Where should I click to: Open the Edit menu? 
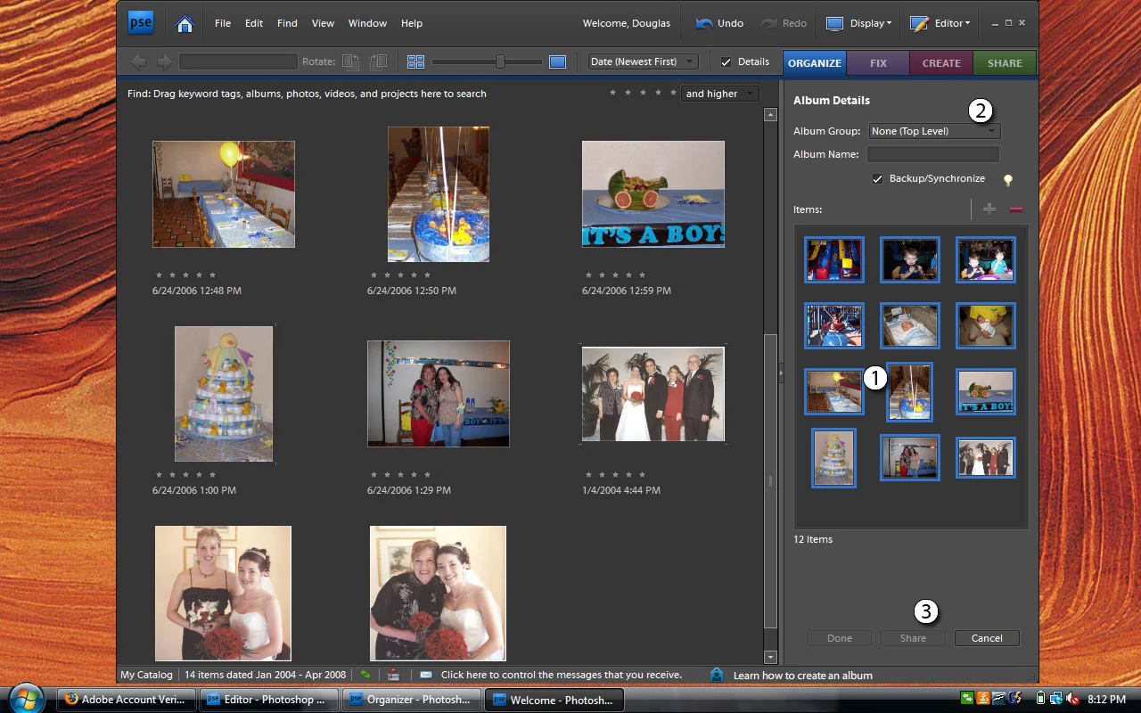254,23
